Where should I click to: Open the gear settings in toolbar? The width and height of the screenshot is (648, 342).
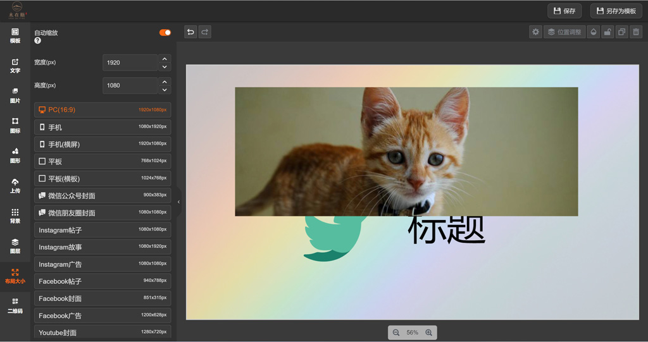(535, 32)
